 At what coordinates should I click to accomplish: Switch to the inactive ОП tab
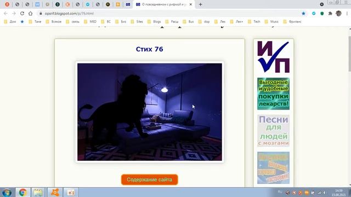click(x=128, y=4)
